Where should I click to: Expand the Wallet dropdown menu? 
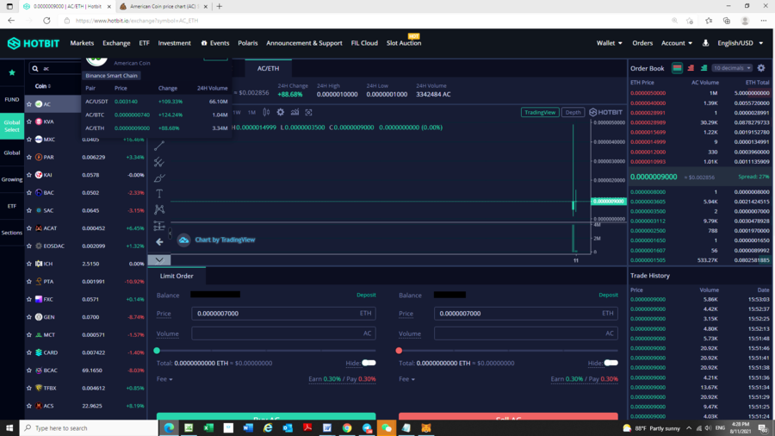pos(609,43)
